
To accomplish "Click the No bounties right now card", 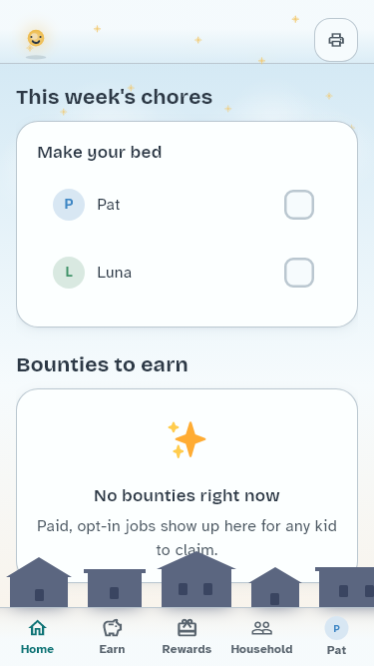I will [187, 485].
